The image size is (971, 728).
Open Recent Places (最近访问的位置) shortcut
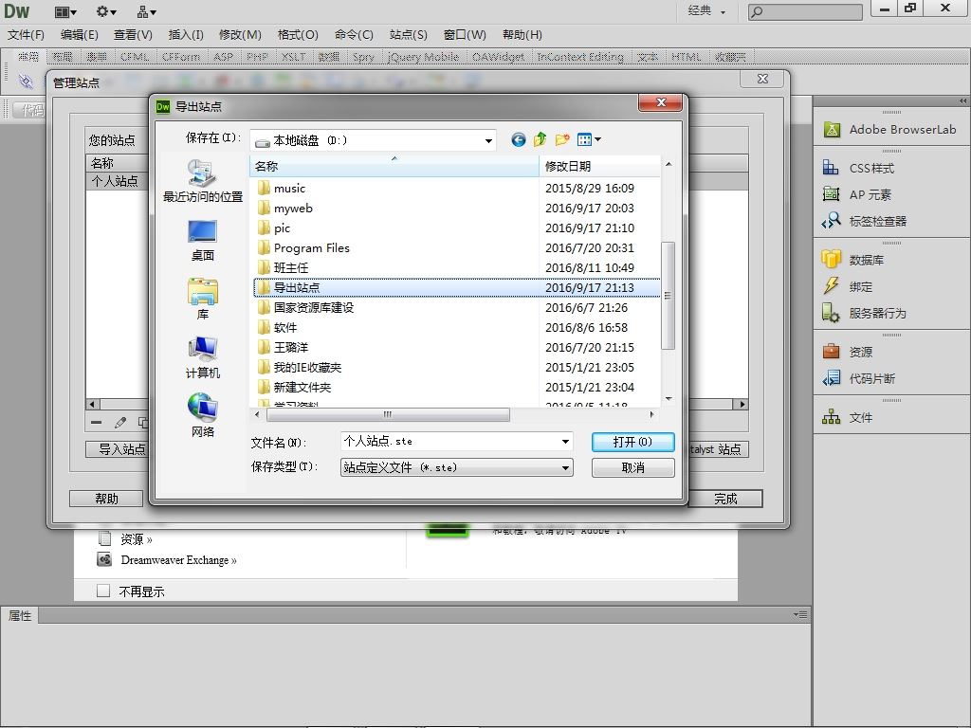[x=203, y=182]
